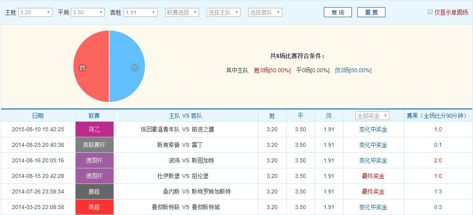The width and height of the screenshot is (473, 215).
Task: Open the 平局 3.50 odds dropdown
Action: pos(88,12)
